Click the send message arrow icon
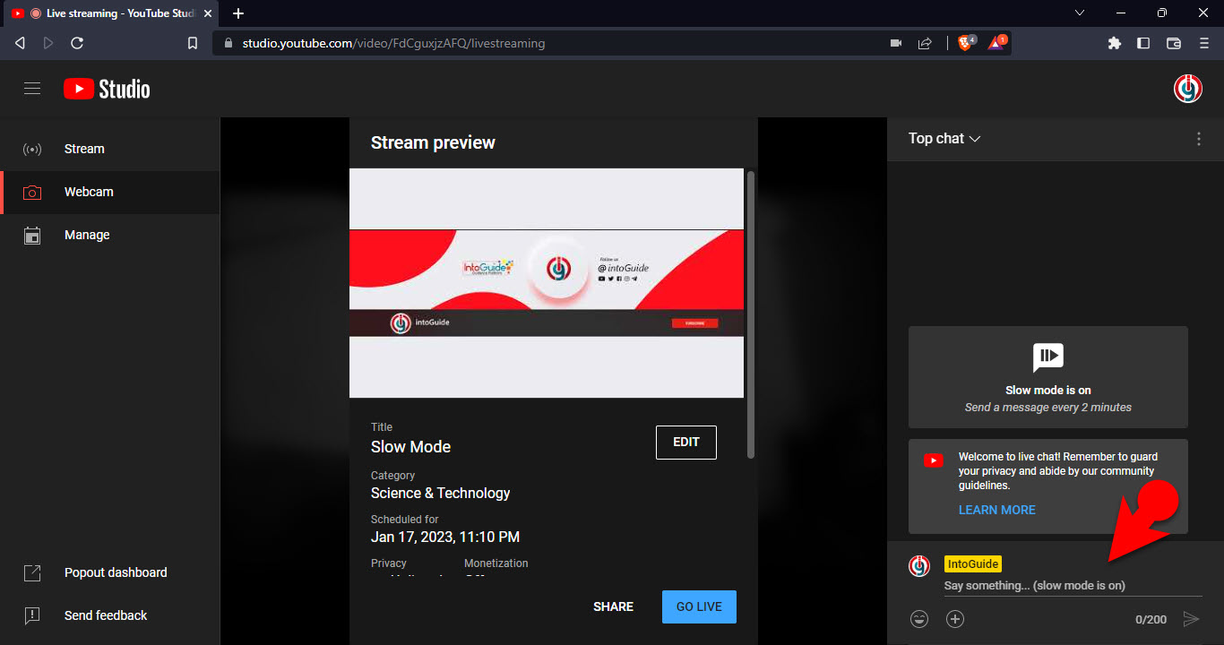 coord(1191,619)
